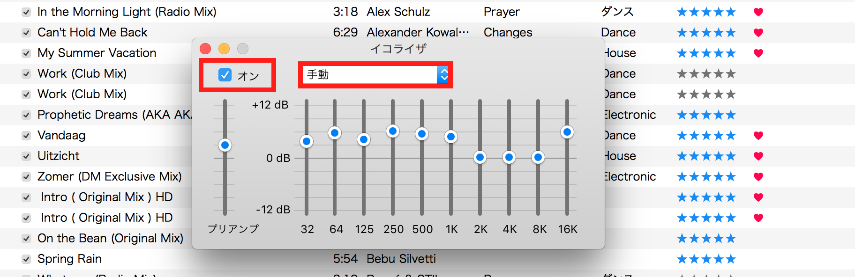
Task: Click star rating for Spring Rain
Action: [x=706, y=259]
